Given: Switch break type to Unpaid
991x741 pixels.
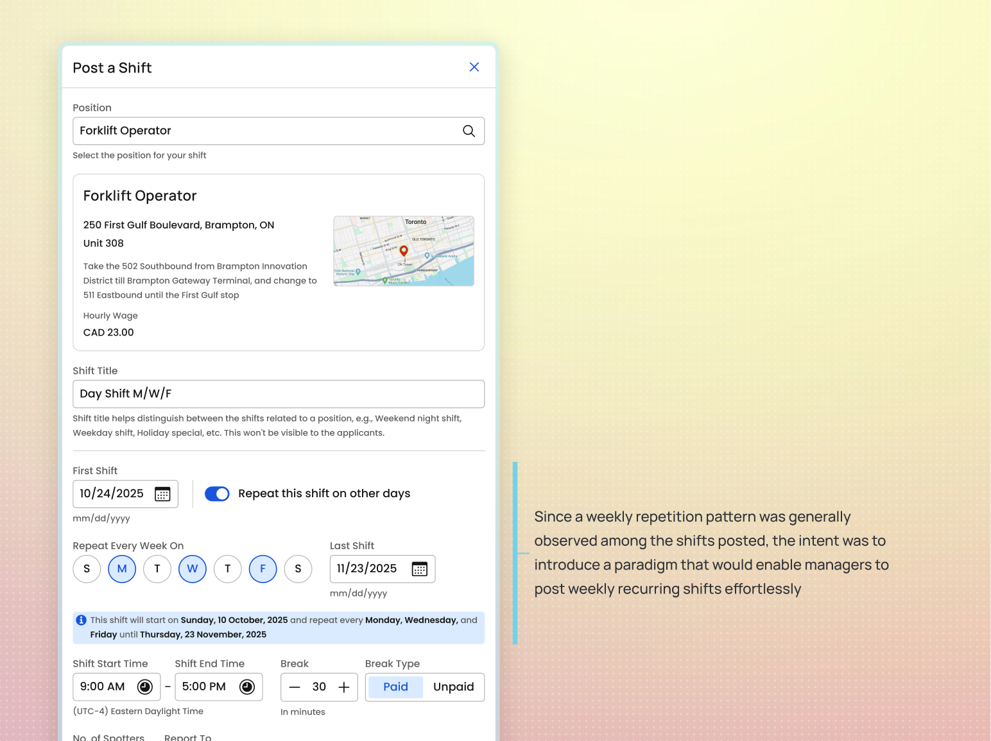Looking at the screenshot, I should click(454, 686).
